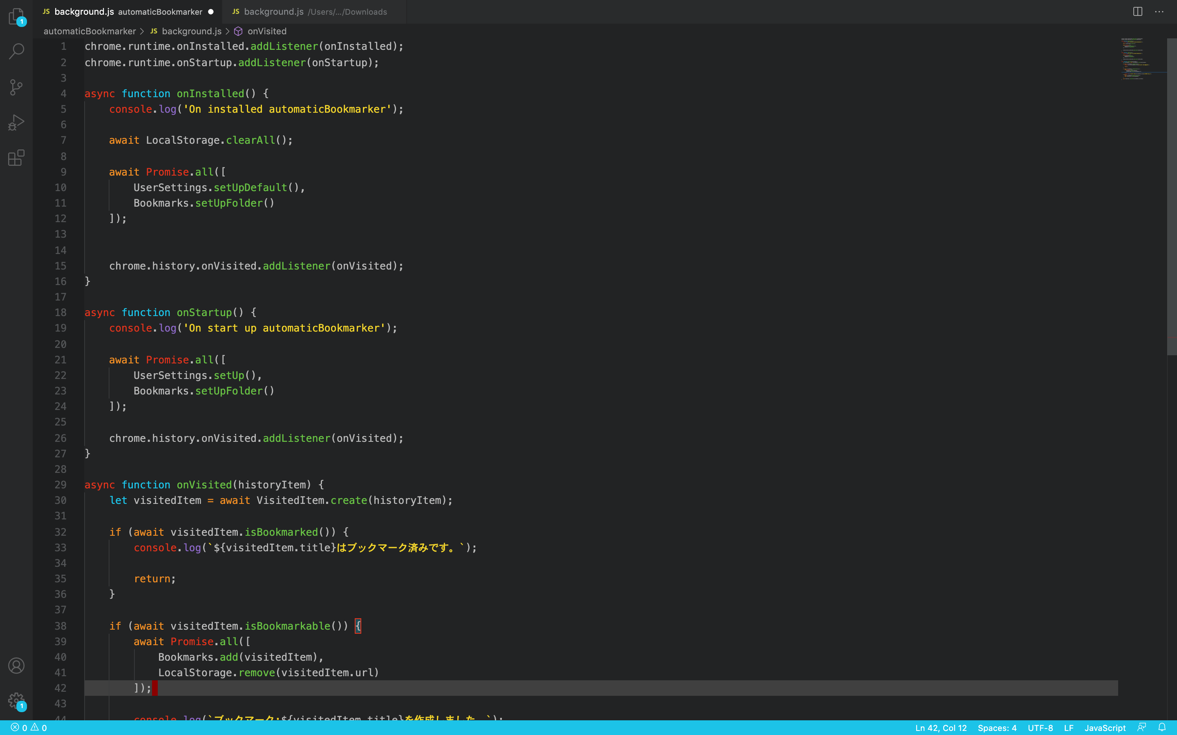
Task: Open the Accounts menu
Action: point(16,666)
